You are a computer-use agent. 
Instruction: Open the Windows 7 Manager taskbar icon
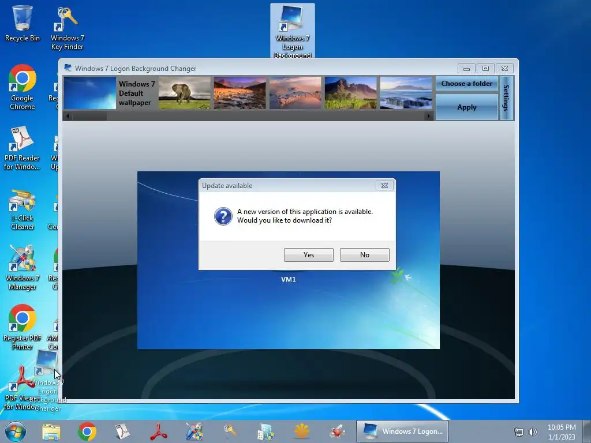(x=194, y=431)
